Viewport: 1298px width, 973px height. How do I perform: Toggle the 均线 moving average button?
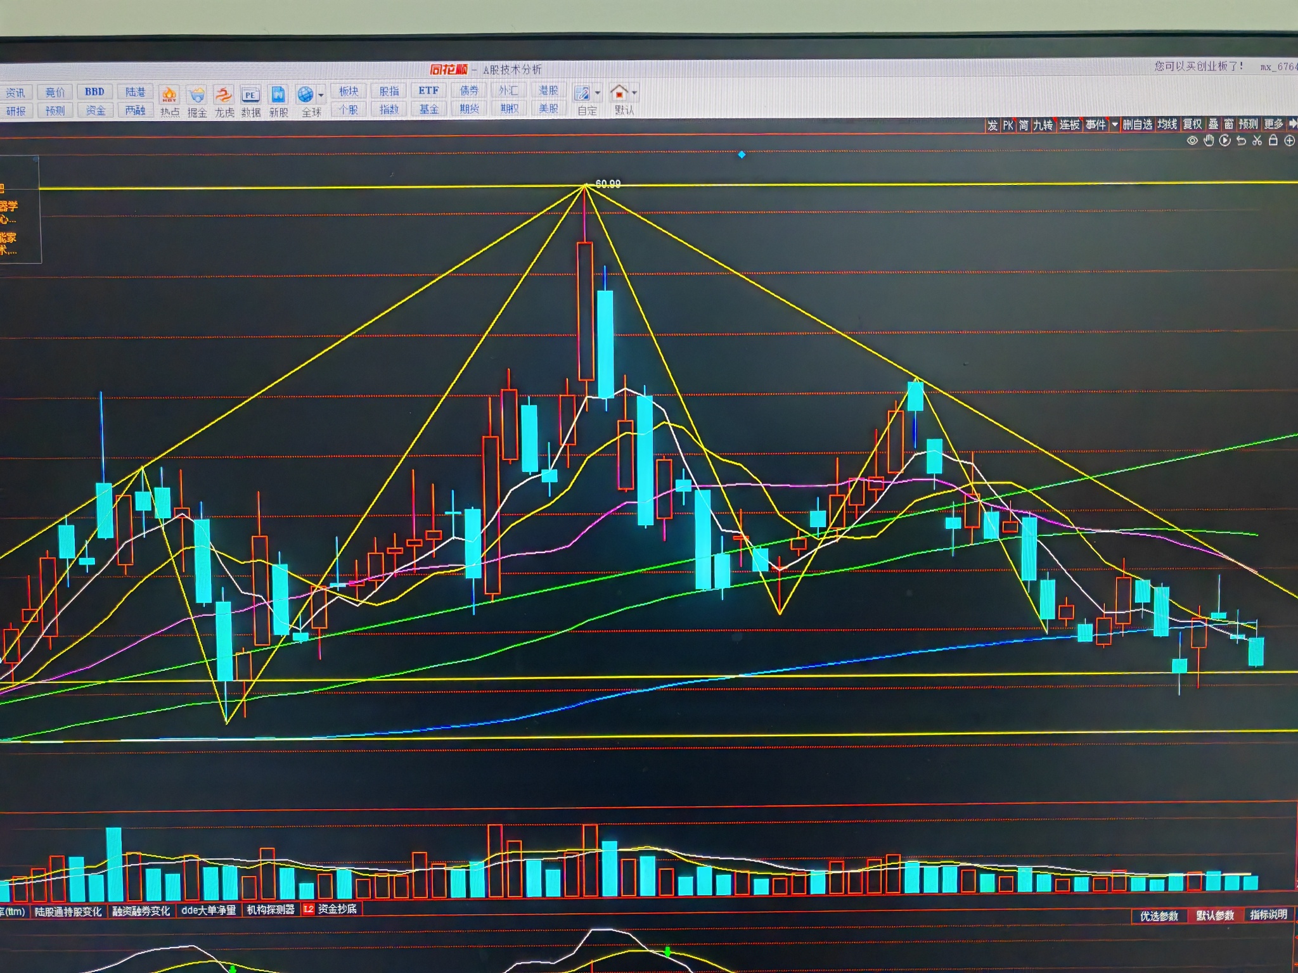pyautogui.click(x=1167, y=125)
